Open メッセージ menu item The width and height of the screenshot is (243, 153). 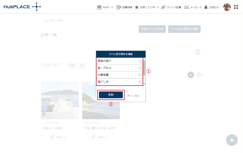click(x=196, y=7)
